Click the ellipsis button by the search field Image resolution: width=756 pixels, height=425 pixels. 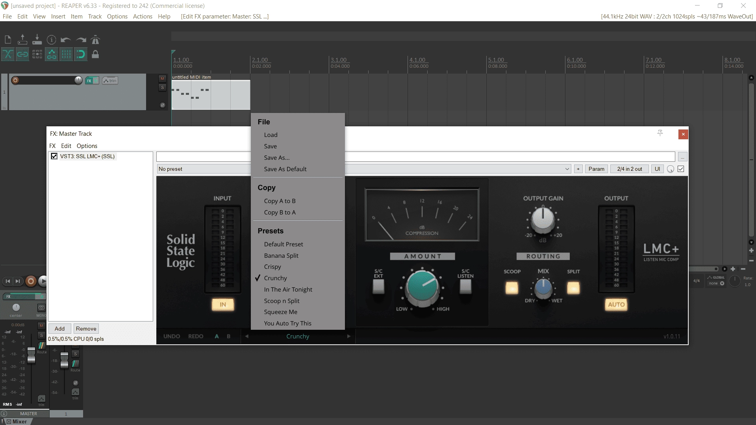tap(682, 157)
